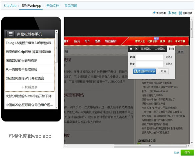
Task: Click the site preview vertical scrollbar down arrow
Action: [x=192, y=143]
